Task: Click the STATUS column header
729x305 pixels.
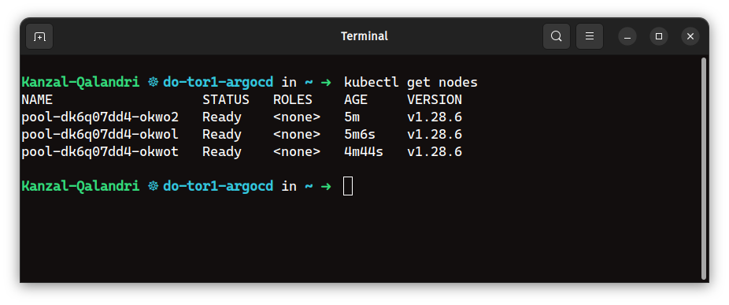Action: click(x=226, y=99)
